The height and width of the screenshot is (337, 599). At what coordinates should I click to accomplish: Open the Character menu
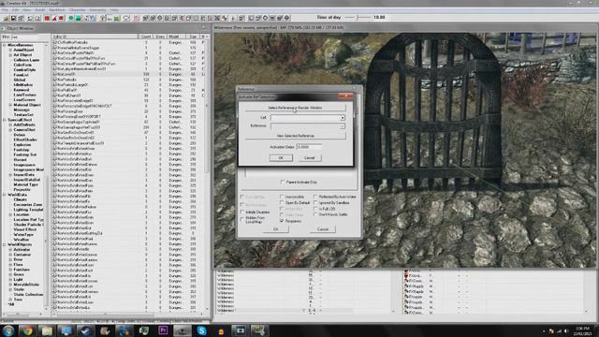(77, 10)
